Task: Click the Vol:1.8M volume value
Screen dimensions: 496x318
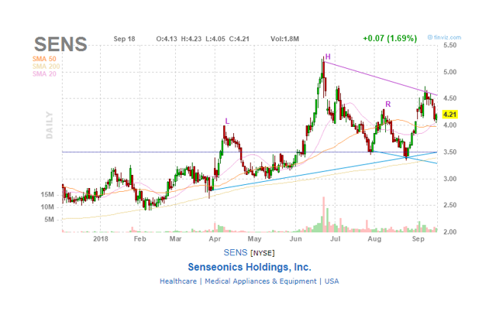Action: pyautogui.click(x=284, y=39)
